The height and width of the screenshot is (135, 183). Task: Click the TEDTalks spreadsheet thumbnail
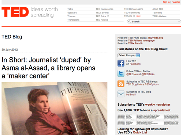pos(148,119)
